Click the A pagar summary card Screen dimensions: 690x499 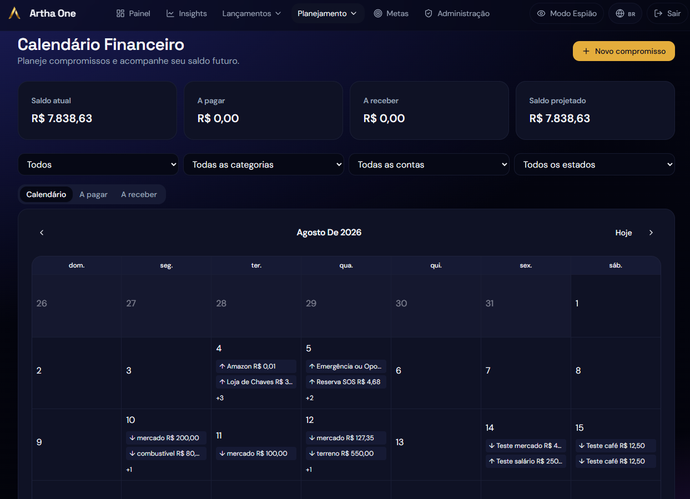coord(263,110)
